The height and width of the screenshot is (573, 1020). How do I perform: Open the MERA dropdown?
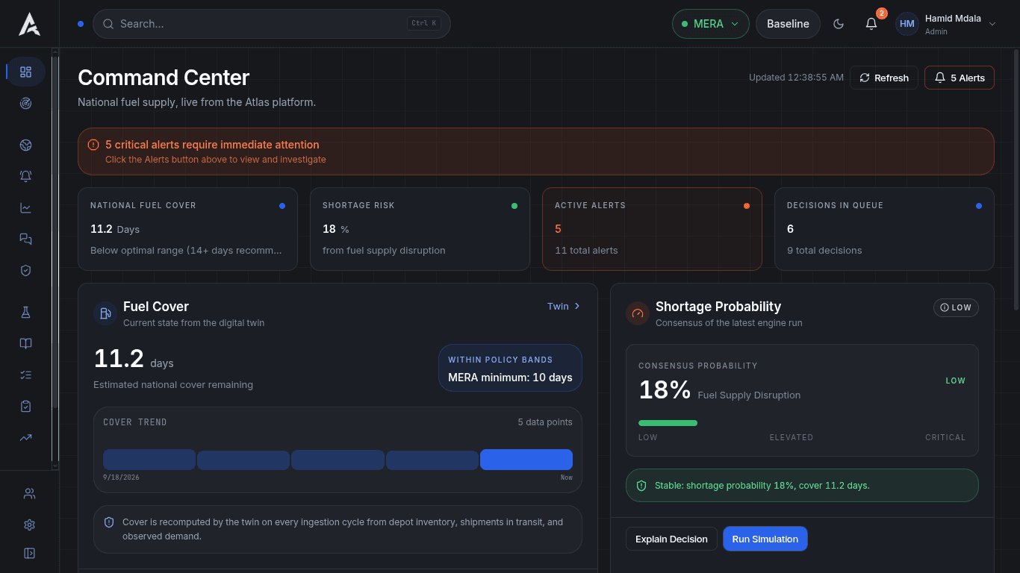point(710,24)
